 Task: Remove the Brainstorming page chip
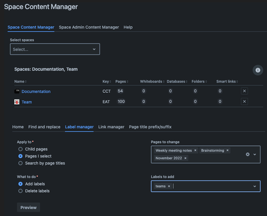[227, 150]
